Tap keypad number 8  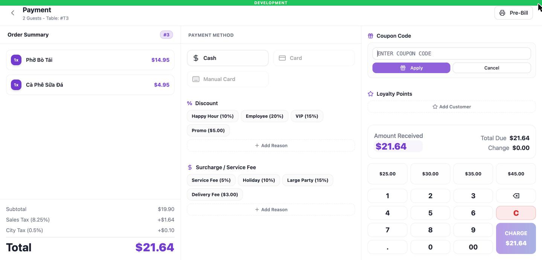(430, 230)
